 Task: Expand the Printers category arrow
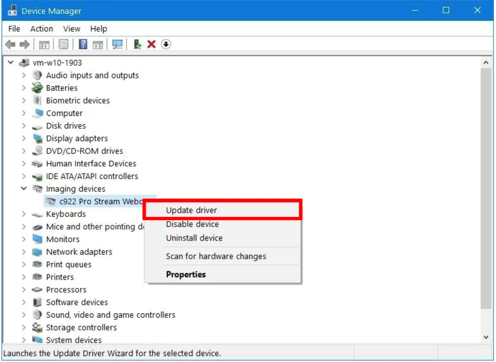point(24,277)
